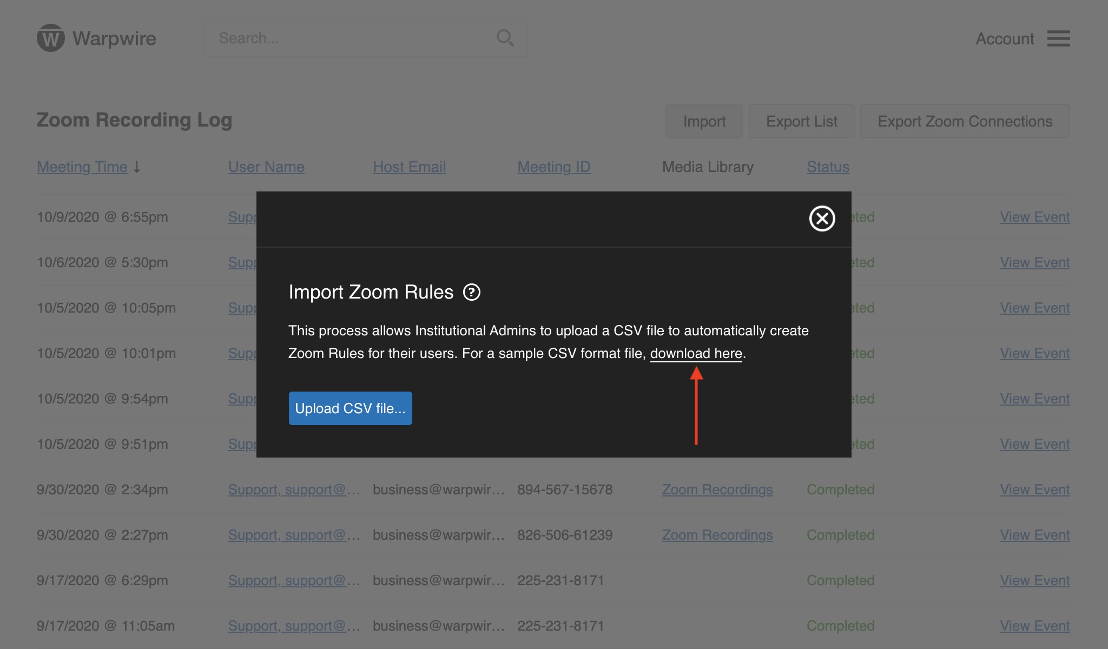Click the Import button
Viewport: 1108px width, 649px height.
pos(704,121)
